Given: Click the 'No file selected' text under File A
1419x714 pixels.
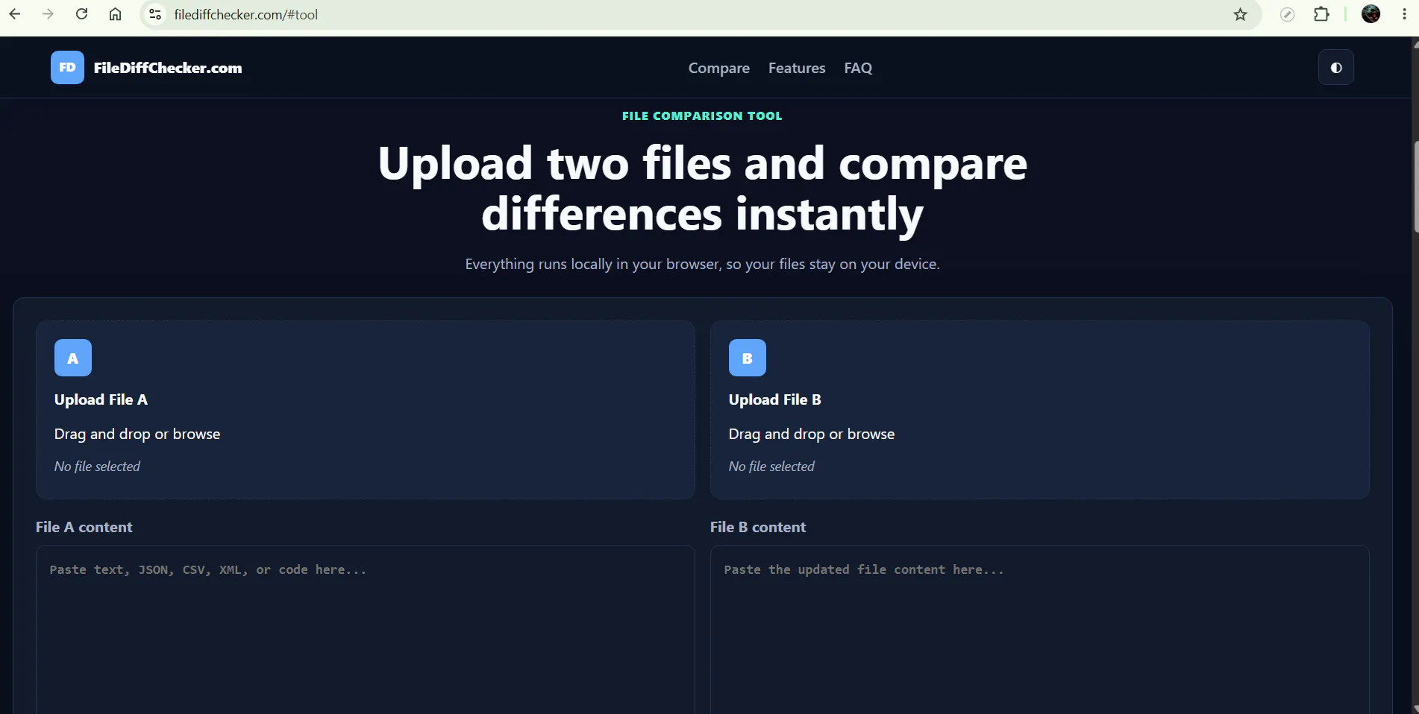Looking at the screenshot, I should tap(97, 467).
